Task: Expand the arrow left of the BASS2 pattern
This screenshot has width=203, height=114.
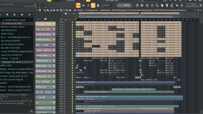Action: pyautogui.click(x=116, y=5)
